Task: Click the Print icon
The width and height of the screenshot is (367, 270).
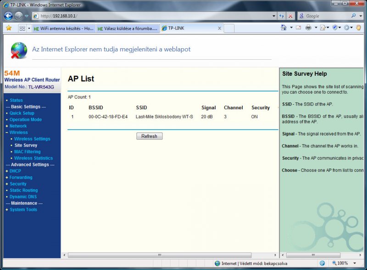Action: coord(308,28)
